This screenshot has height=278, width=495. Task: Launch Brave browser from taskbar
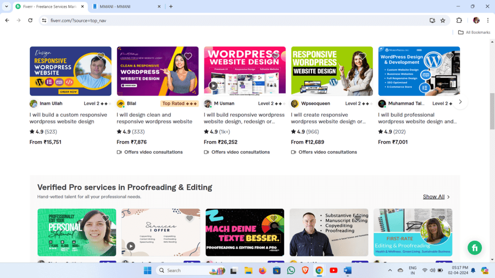305,270
